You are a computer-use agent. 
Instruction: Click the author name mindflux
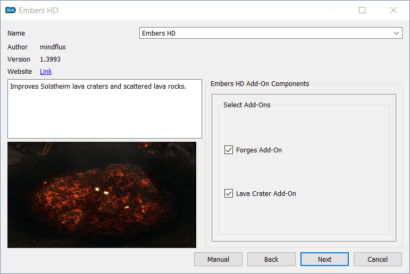(53, 47)
